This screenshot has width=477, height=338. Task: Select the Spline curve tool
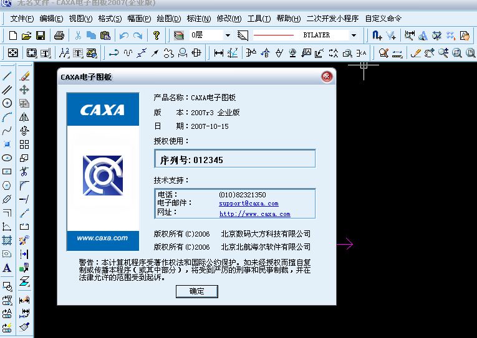[x=7, y=131]
